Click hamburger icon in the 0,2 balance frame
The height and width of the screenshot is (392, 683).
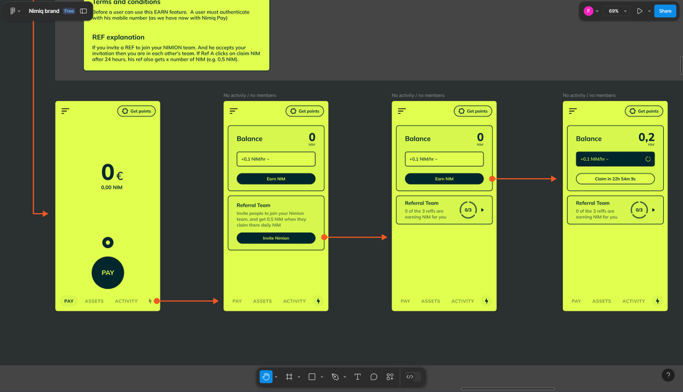coord(573,111)
